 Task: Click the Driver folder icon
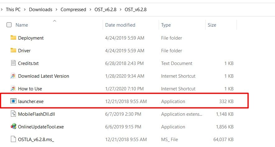click(x=13, y=50)
